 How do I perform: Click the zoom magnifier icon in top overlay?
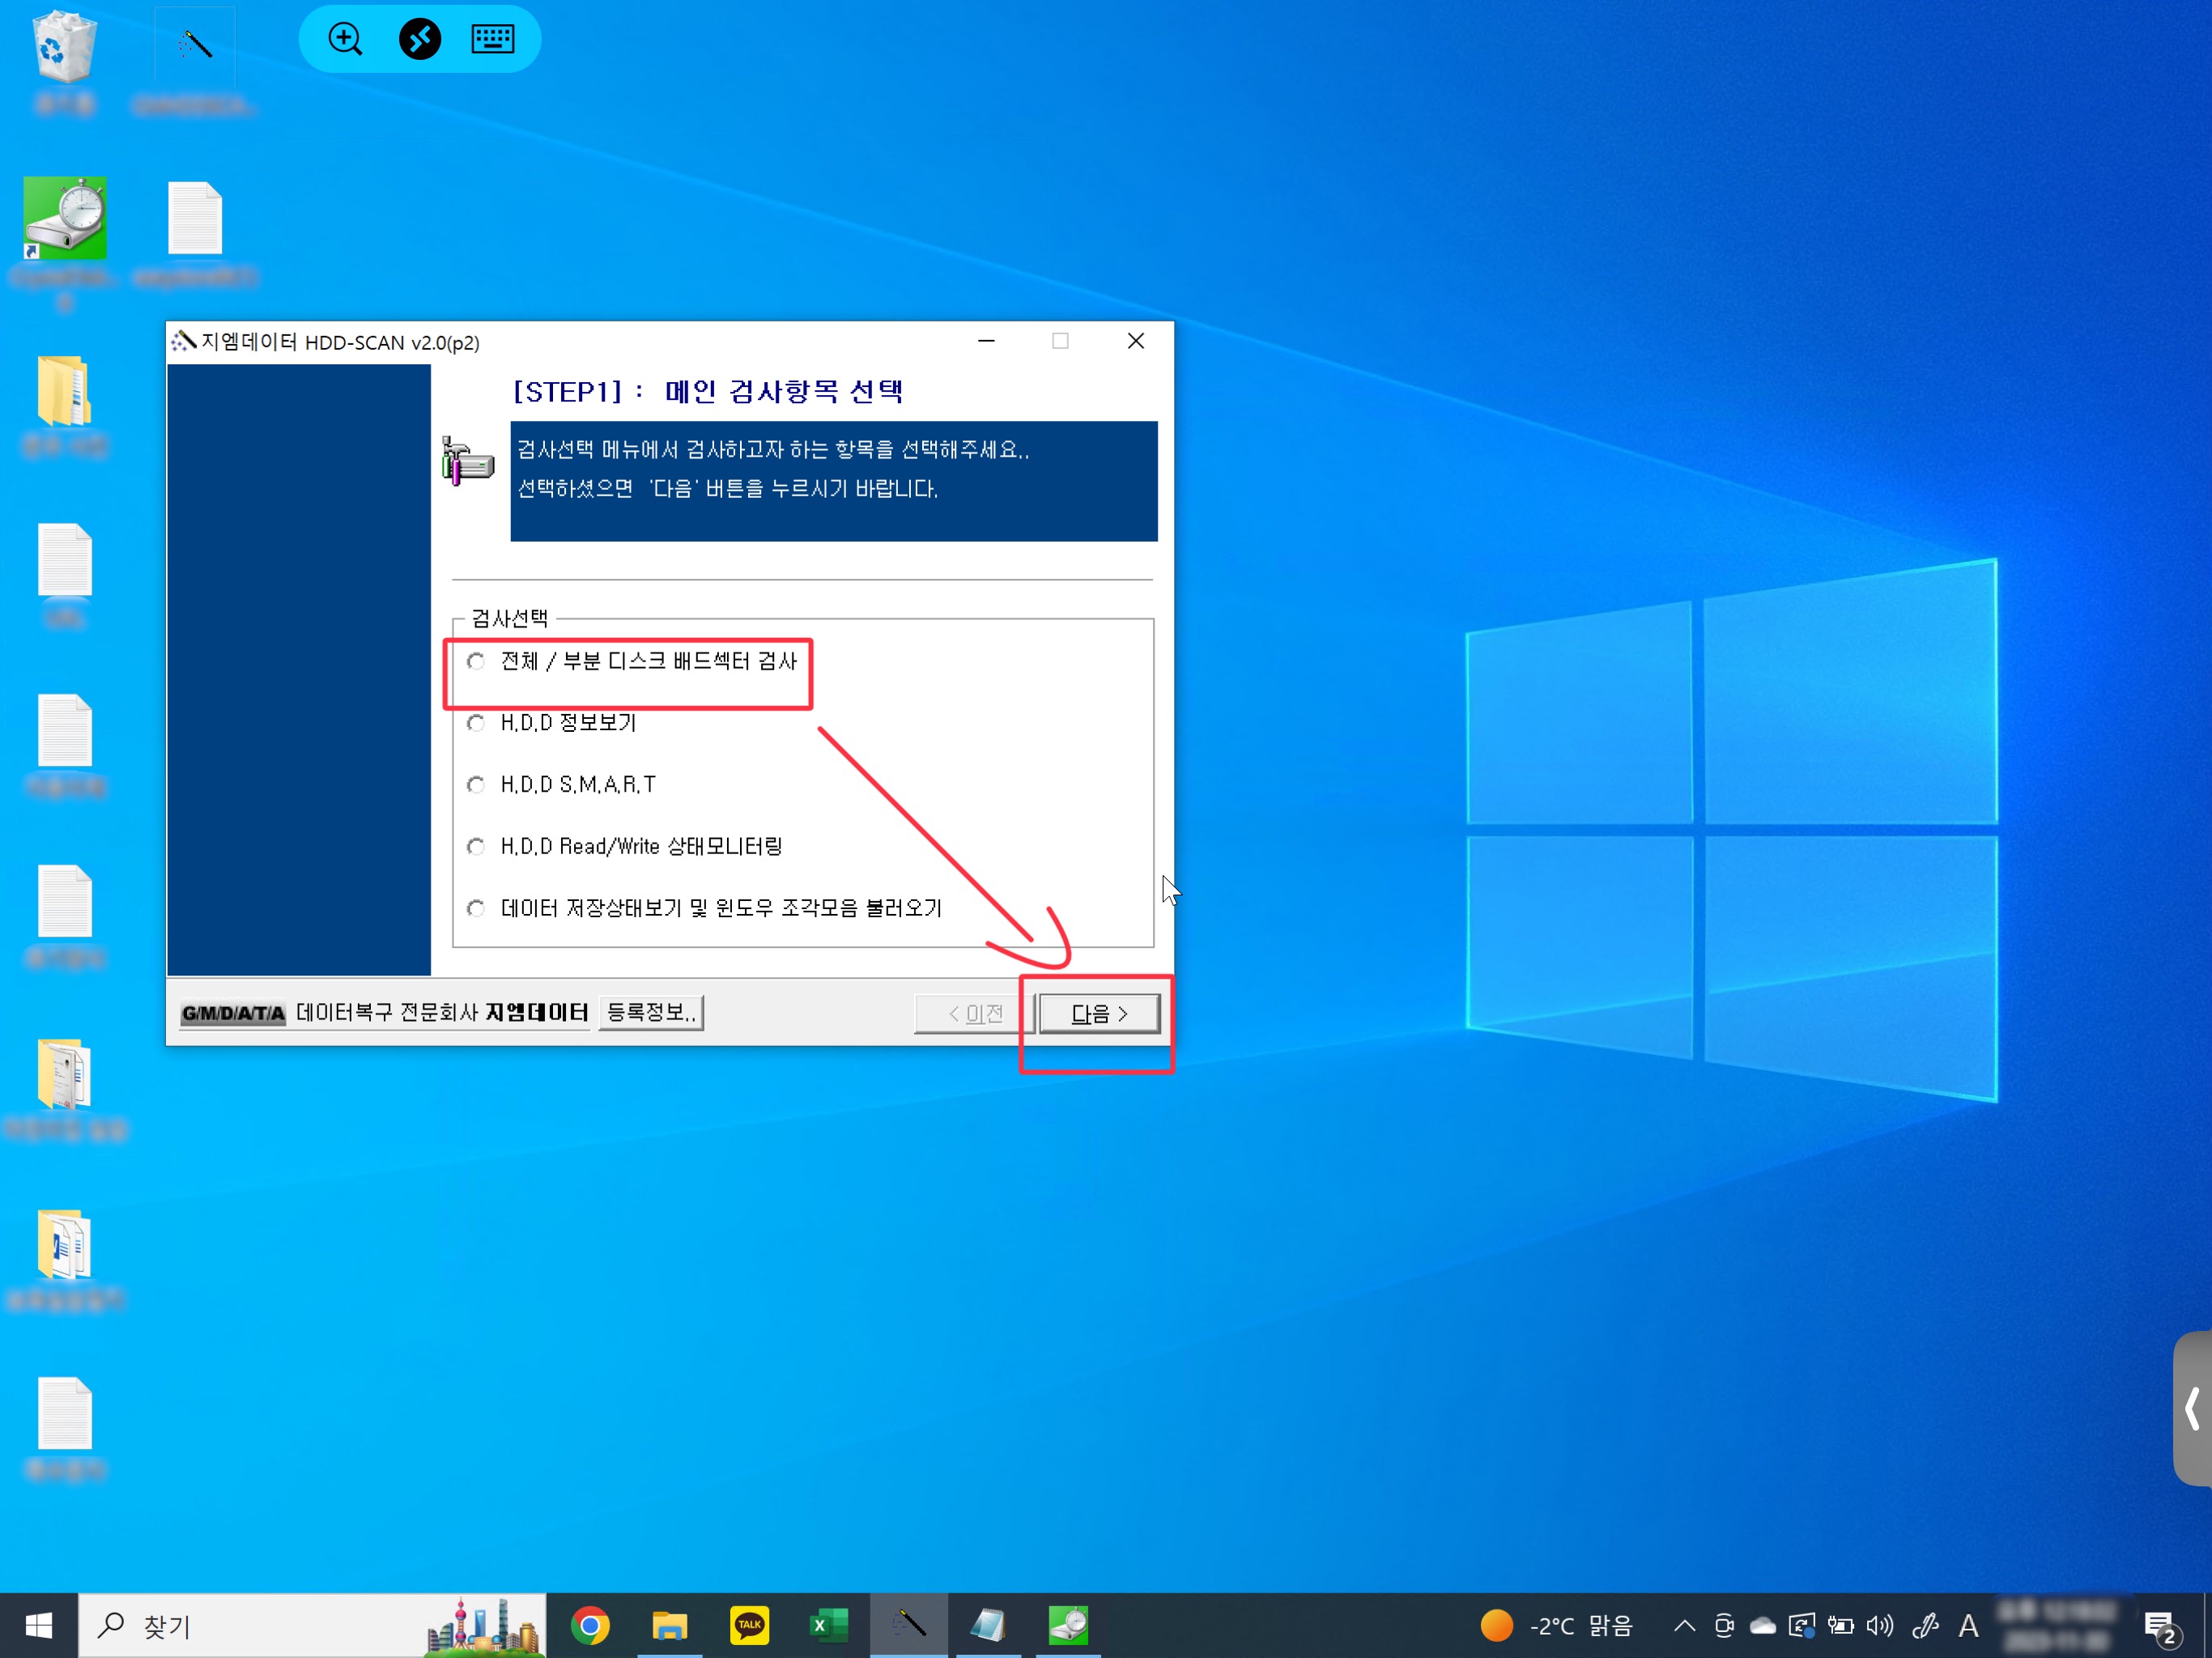click(x=345, y=39)
